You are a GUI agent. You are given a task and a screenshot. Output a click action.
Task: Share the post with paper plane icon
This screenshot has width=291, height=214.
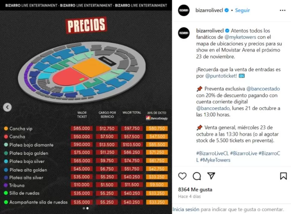[211, 176]
